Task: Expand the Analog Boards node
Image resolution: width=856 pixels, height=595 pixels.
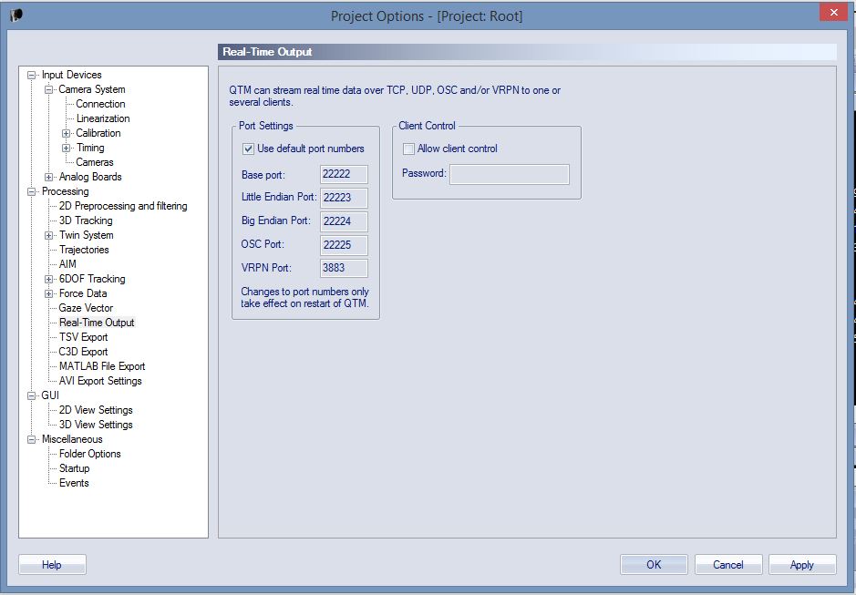Action: tap(48, 177)
